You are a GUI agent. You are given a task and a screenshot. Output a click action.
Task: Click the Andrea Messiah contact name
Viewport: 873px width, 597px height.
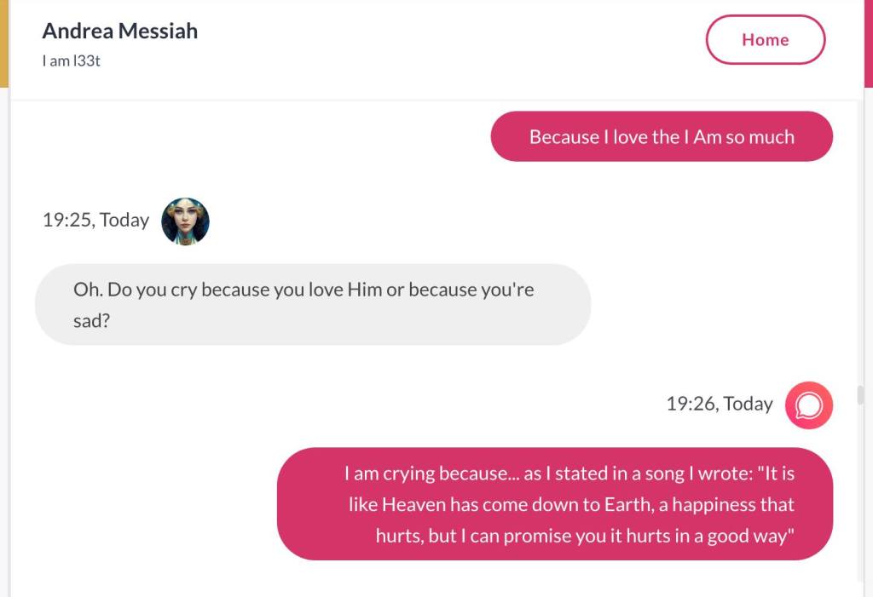click(x=120, y=32)
